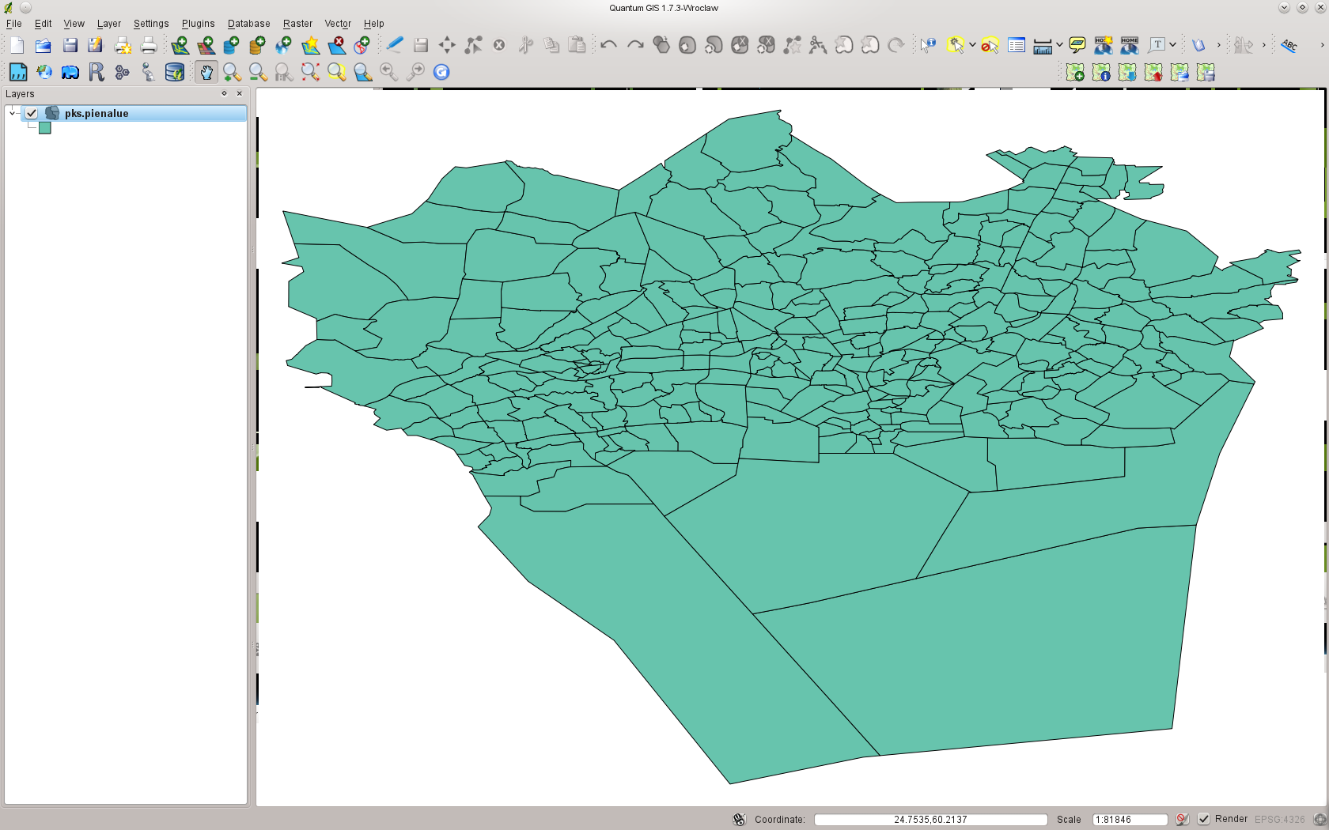Select the pks.pienalue layer name
The image size is (1329, 830).
pos(97,113)
